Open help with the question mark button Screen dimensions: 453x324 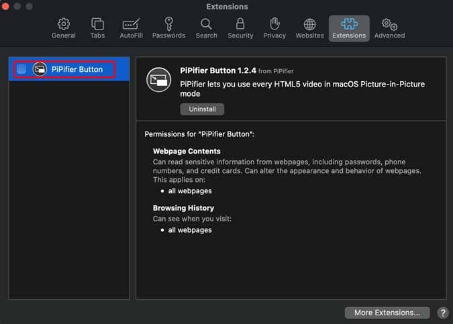(x=443, y=313)
